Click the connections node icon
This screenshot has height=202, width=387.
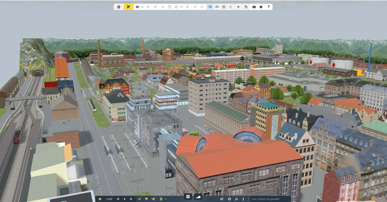[x=236, y=199]
